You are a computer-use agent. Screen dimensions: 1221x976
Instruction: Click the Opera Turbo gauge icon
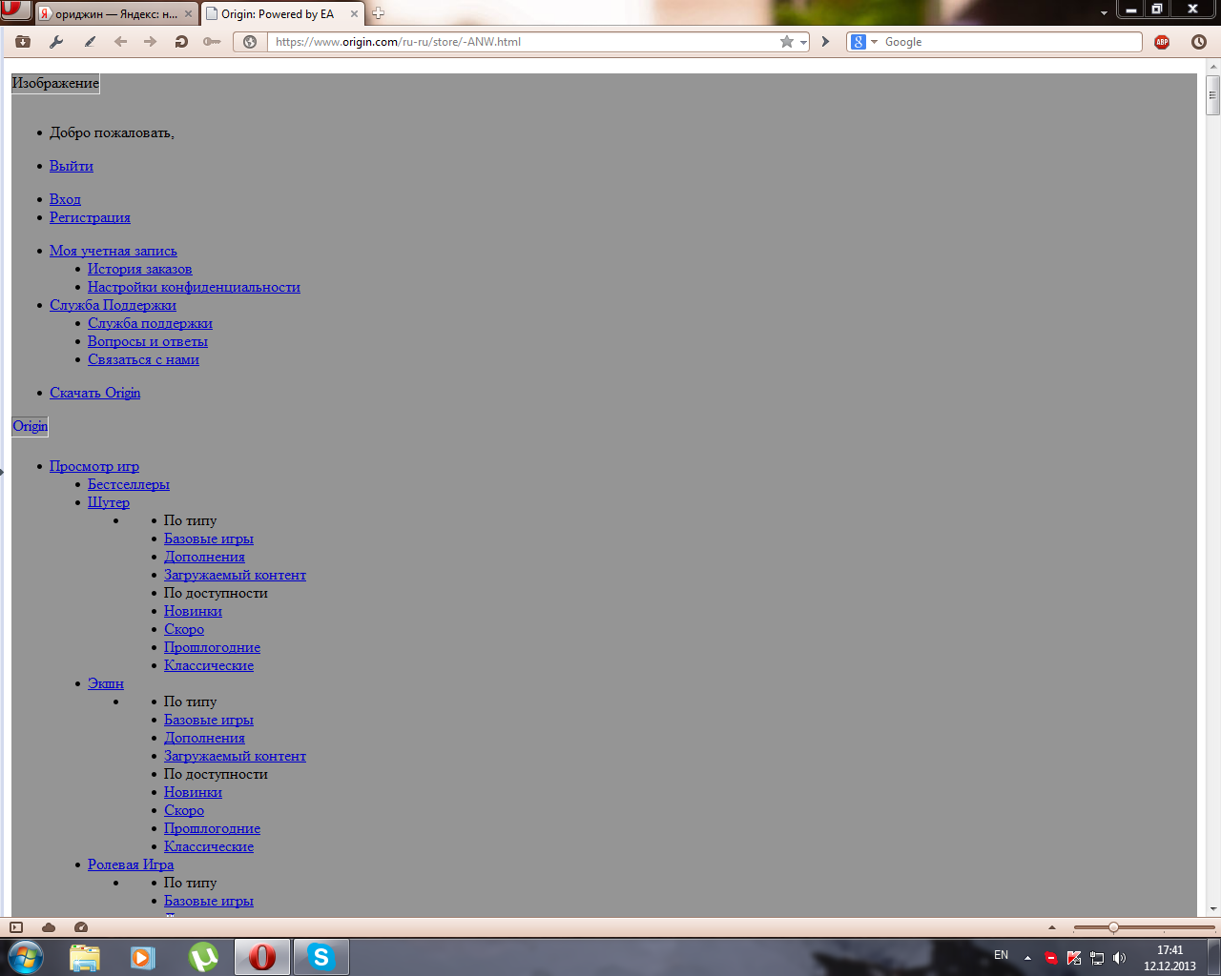point(81,927)
